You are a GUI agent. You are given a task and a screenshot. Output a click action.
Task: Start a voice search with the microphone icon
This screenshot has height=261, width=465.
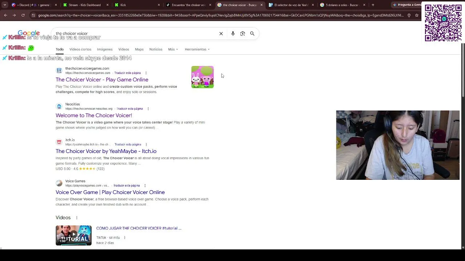[233, 34]
